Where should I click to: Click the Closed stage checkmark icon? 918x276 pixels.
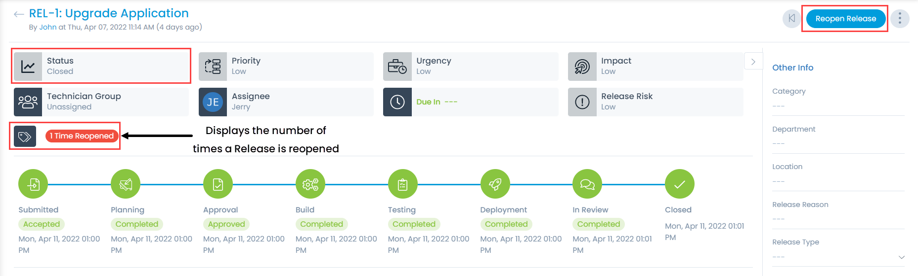pyautogui.click(x=680, y=184)
